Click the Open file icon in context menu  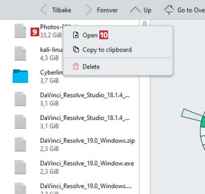(76, 35)
